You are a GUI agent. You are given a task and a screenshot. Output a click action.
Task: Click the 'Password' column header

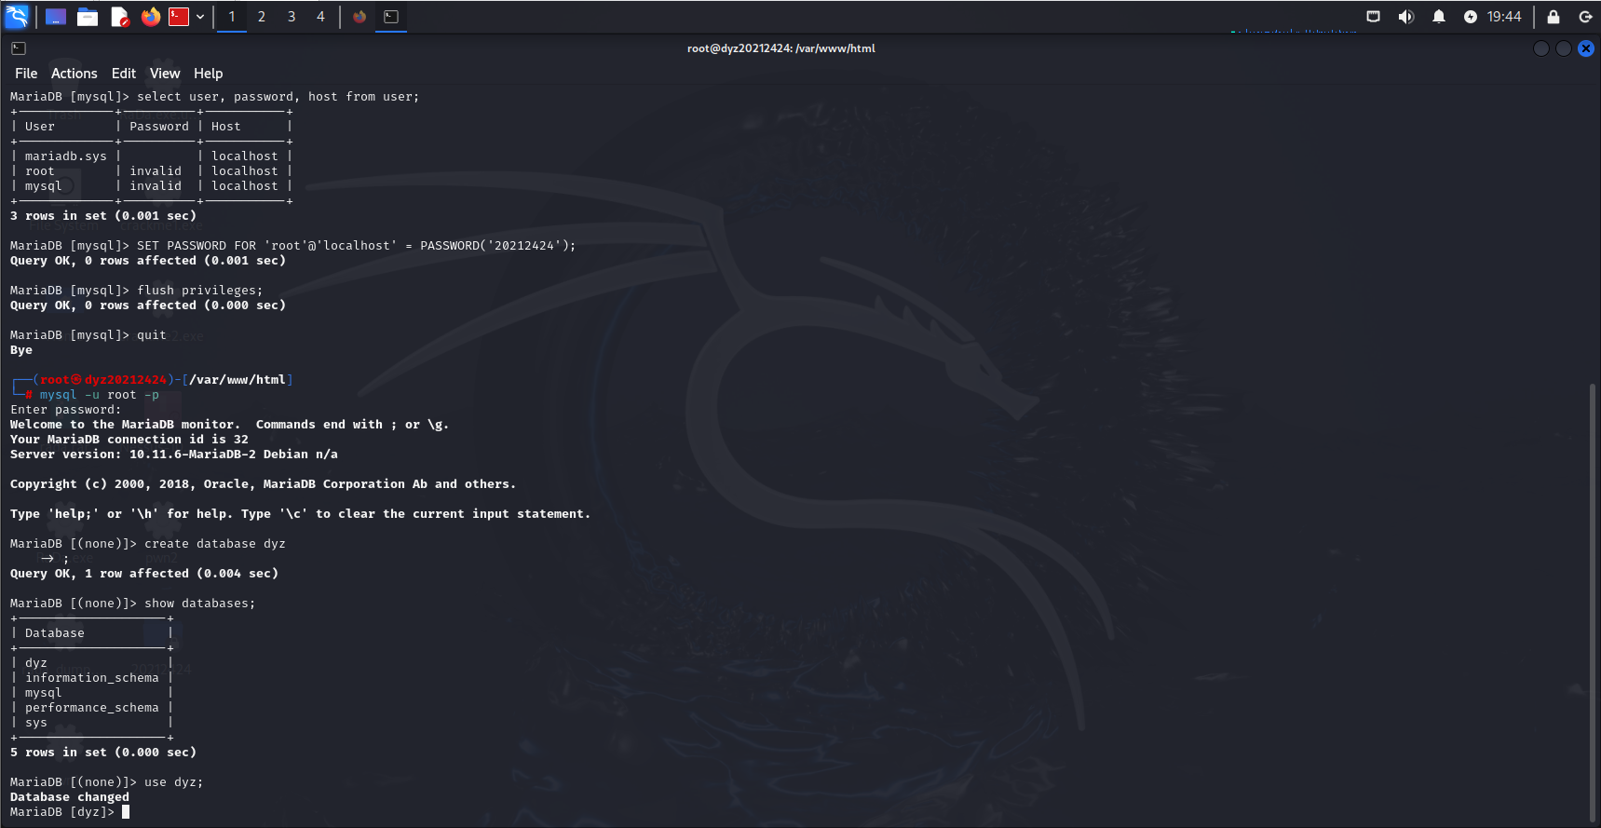coord(159,127)
